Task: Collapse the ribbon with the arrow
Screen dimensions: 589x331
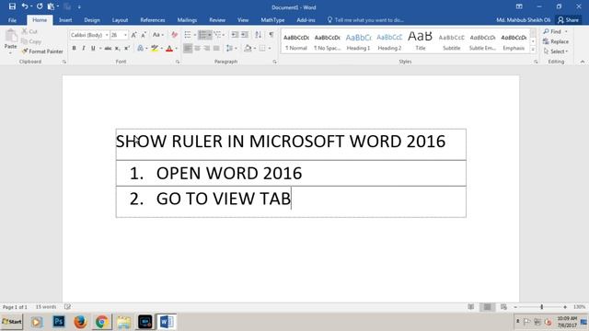Action: click(583, 62)
